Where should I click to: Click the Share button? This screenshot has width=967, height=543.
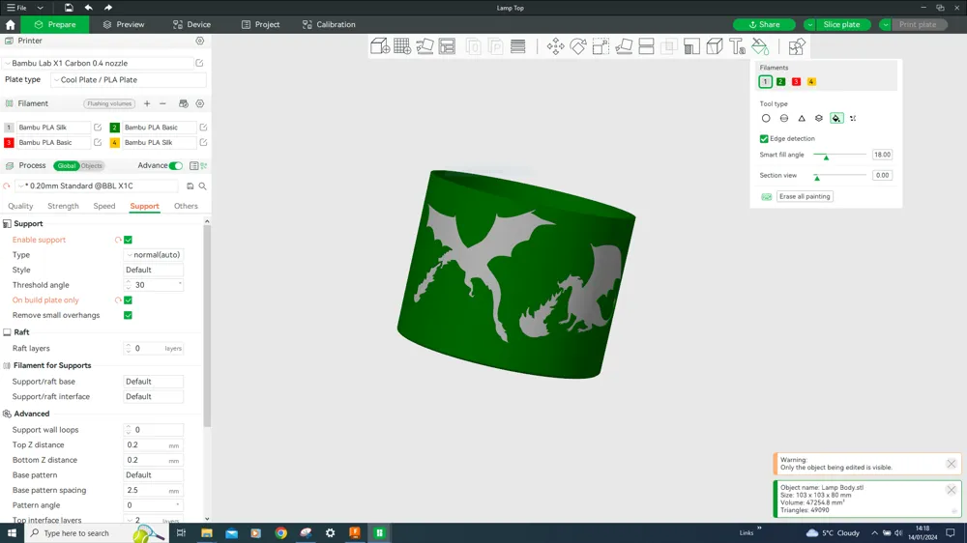coord(765,25)
